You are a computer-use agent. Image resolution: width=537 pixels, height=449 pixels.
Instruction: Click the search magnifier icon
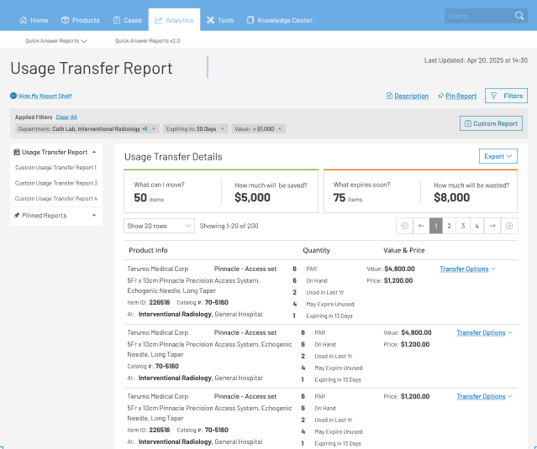click(519, 16)
